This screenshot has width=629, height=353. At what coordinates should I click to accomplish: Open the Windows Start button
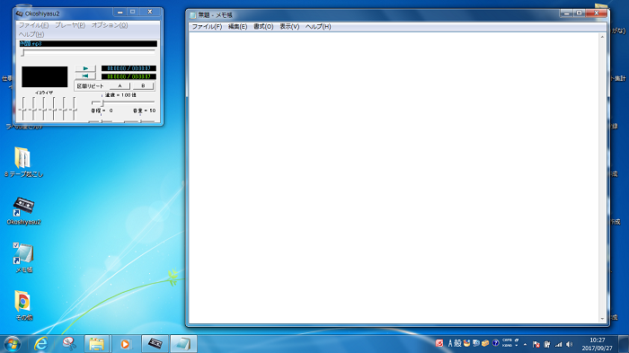12,344
